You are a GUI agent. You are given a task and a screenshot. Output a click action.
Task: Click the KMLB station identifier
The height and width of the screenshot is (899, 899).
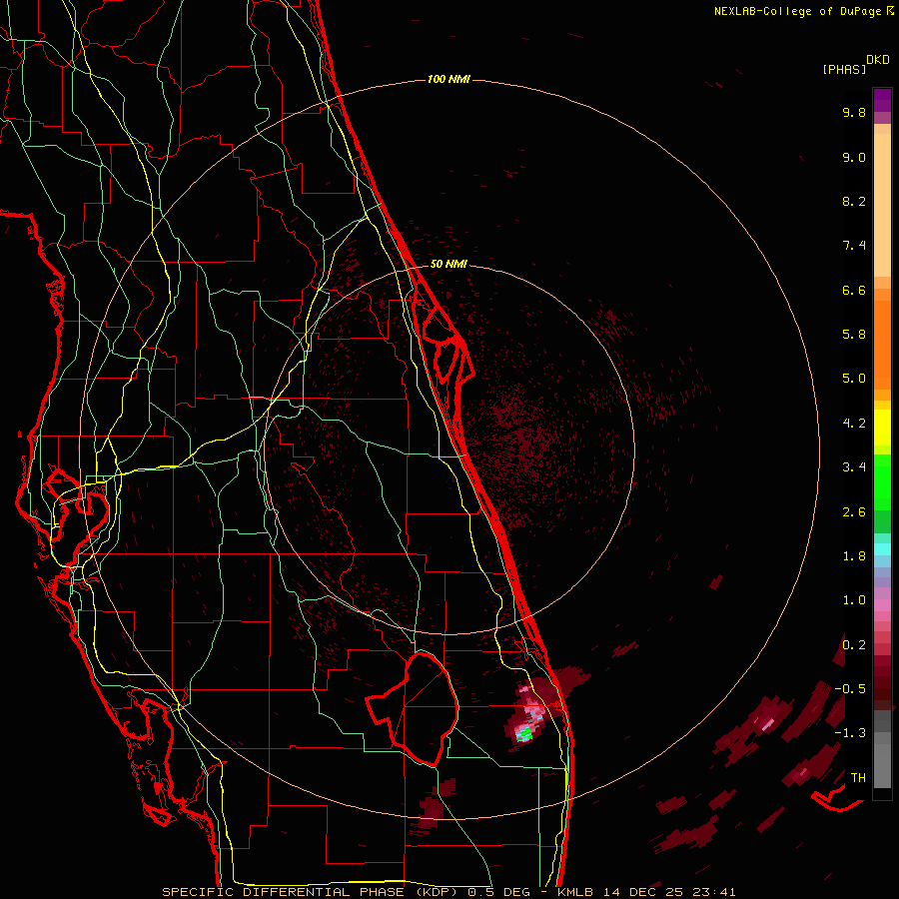[575, 892]
